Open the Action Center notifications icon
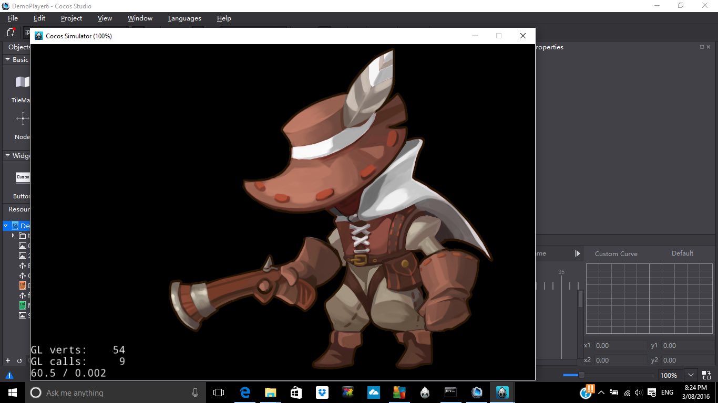 click(x=651, y=393)
